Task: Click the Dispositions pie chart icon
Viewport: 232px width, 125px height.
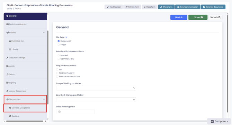Action: coord(8,99)
